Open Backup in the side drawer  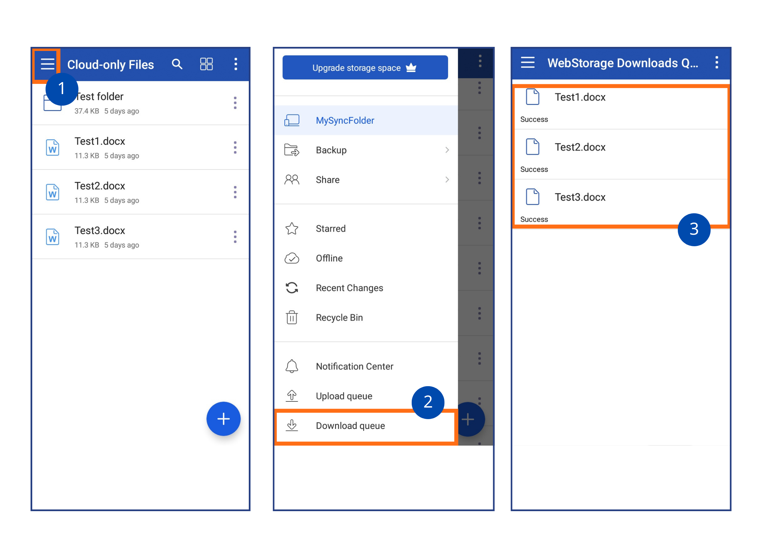[366, 150]
